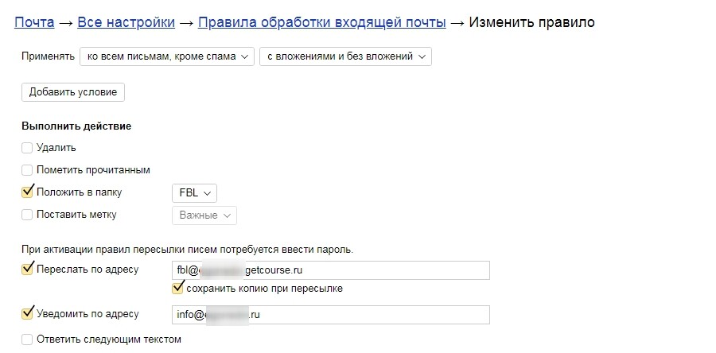The image size is (716, 353).
Task: Click the 'Ответить следующим текстом' label text
Action: click(109, 339)
